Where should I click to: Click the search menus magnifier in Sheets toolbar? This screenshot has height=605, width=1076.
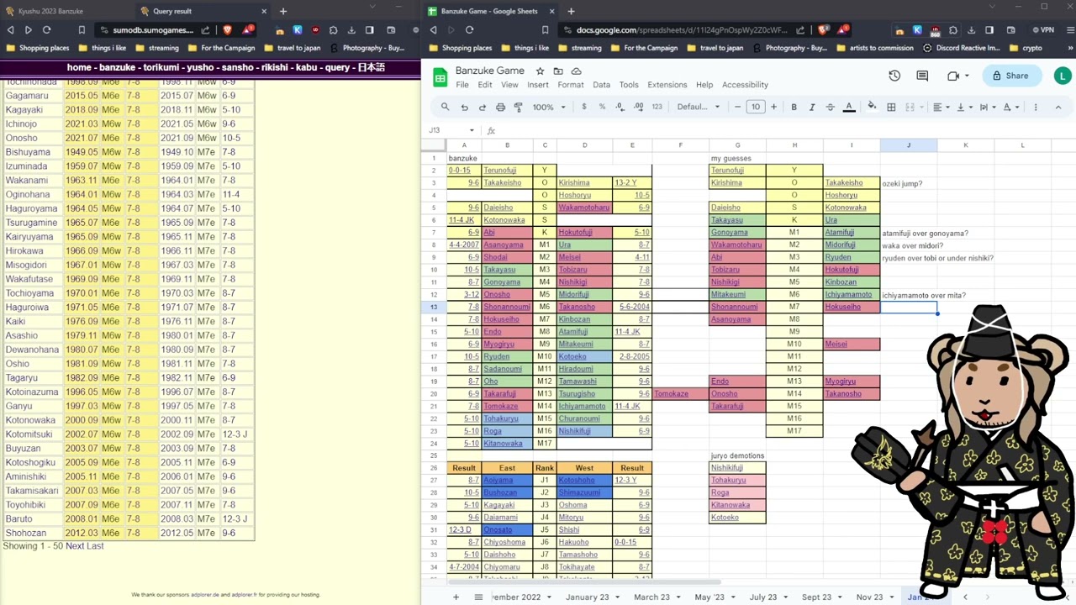(x=446, y=107)
